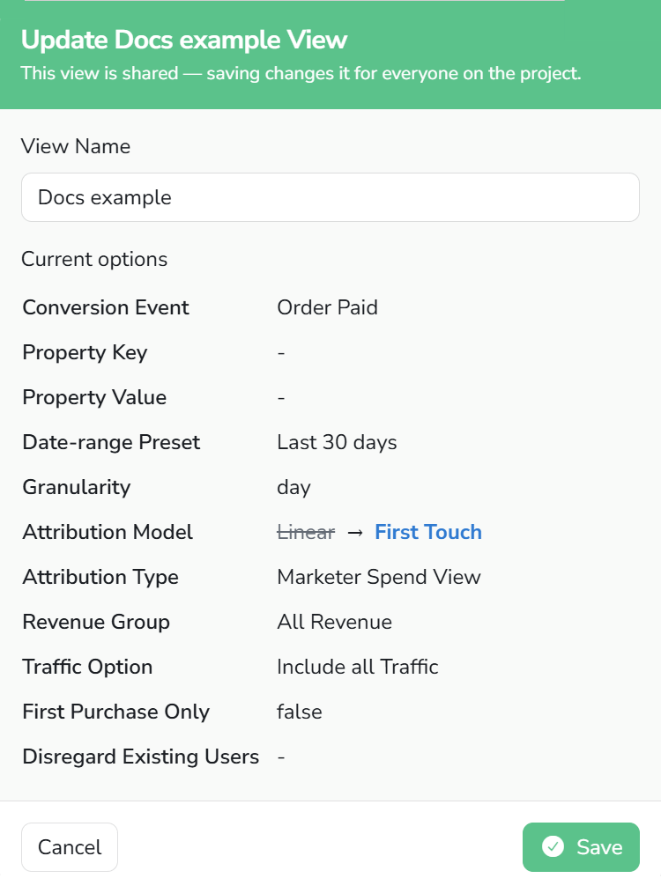
Task: Click the 'Order Paid' value
Action: pyautogui.click(x=327, y=307)
